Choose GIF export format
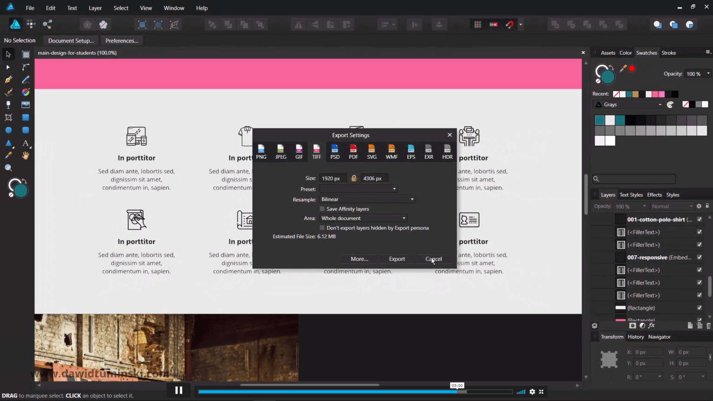The image size is (713, 401). coord(299,152)
